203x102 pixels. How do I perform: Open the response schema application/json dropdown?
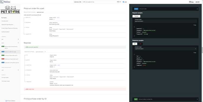[x=41, y=52]
